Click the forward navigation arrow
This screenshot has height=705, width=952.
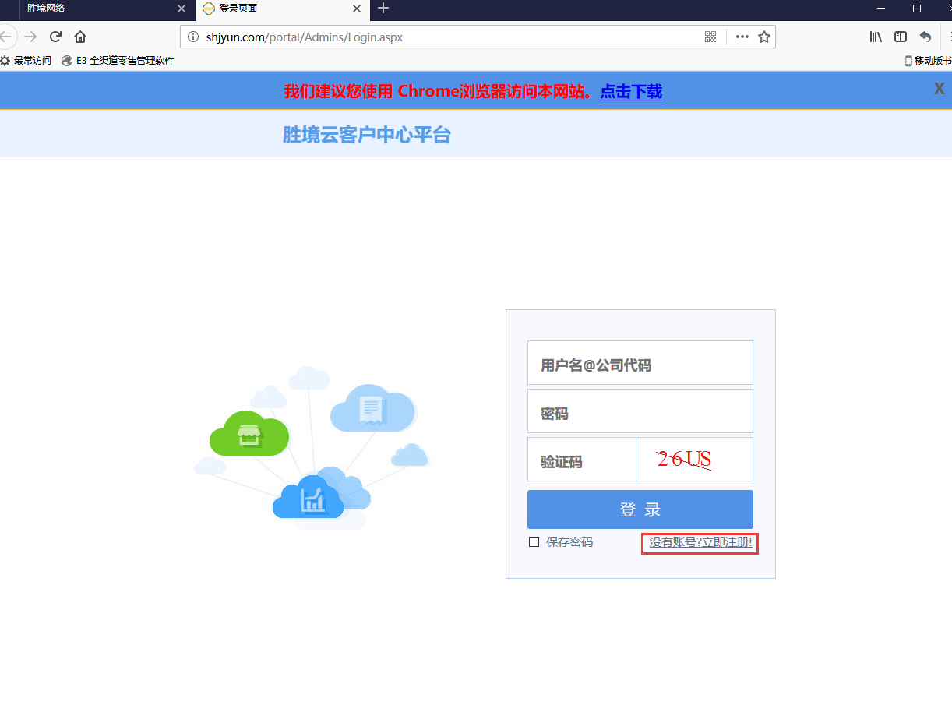pos(30,37)
